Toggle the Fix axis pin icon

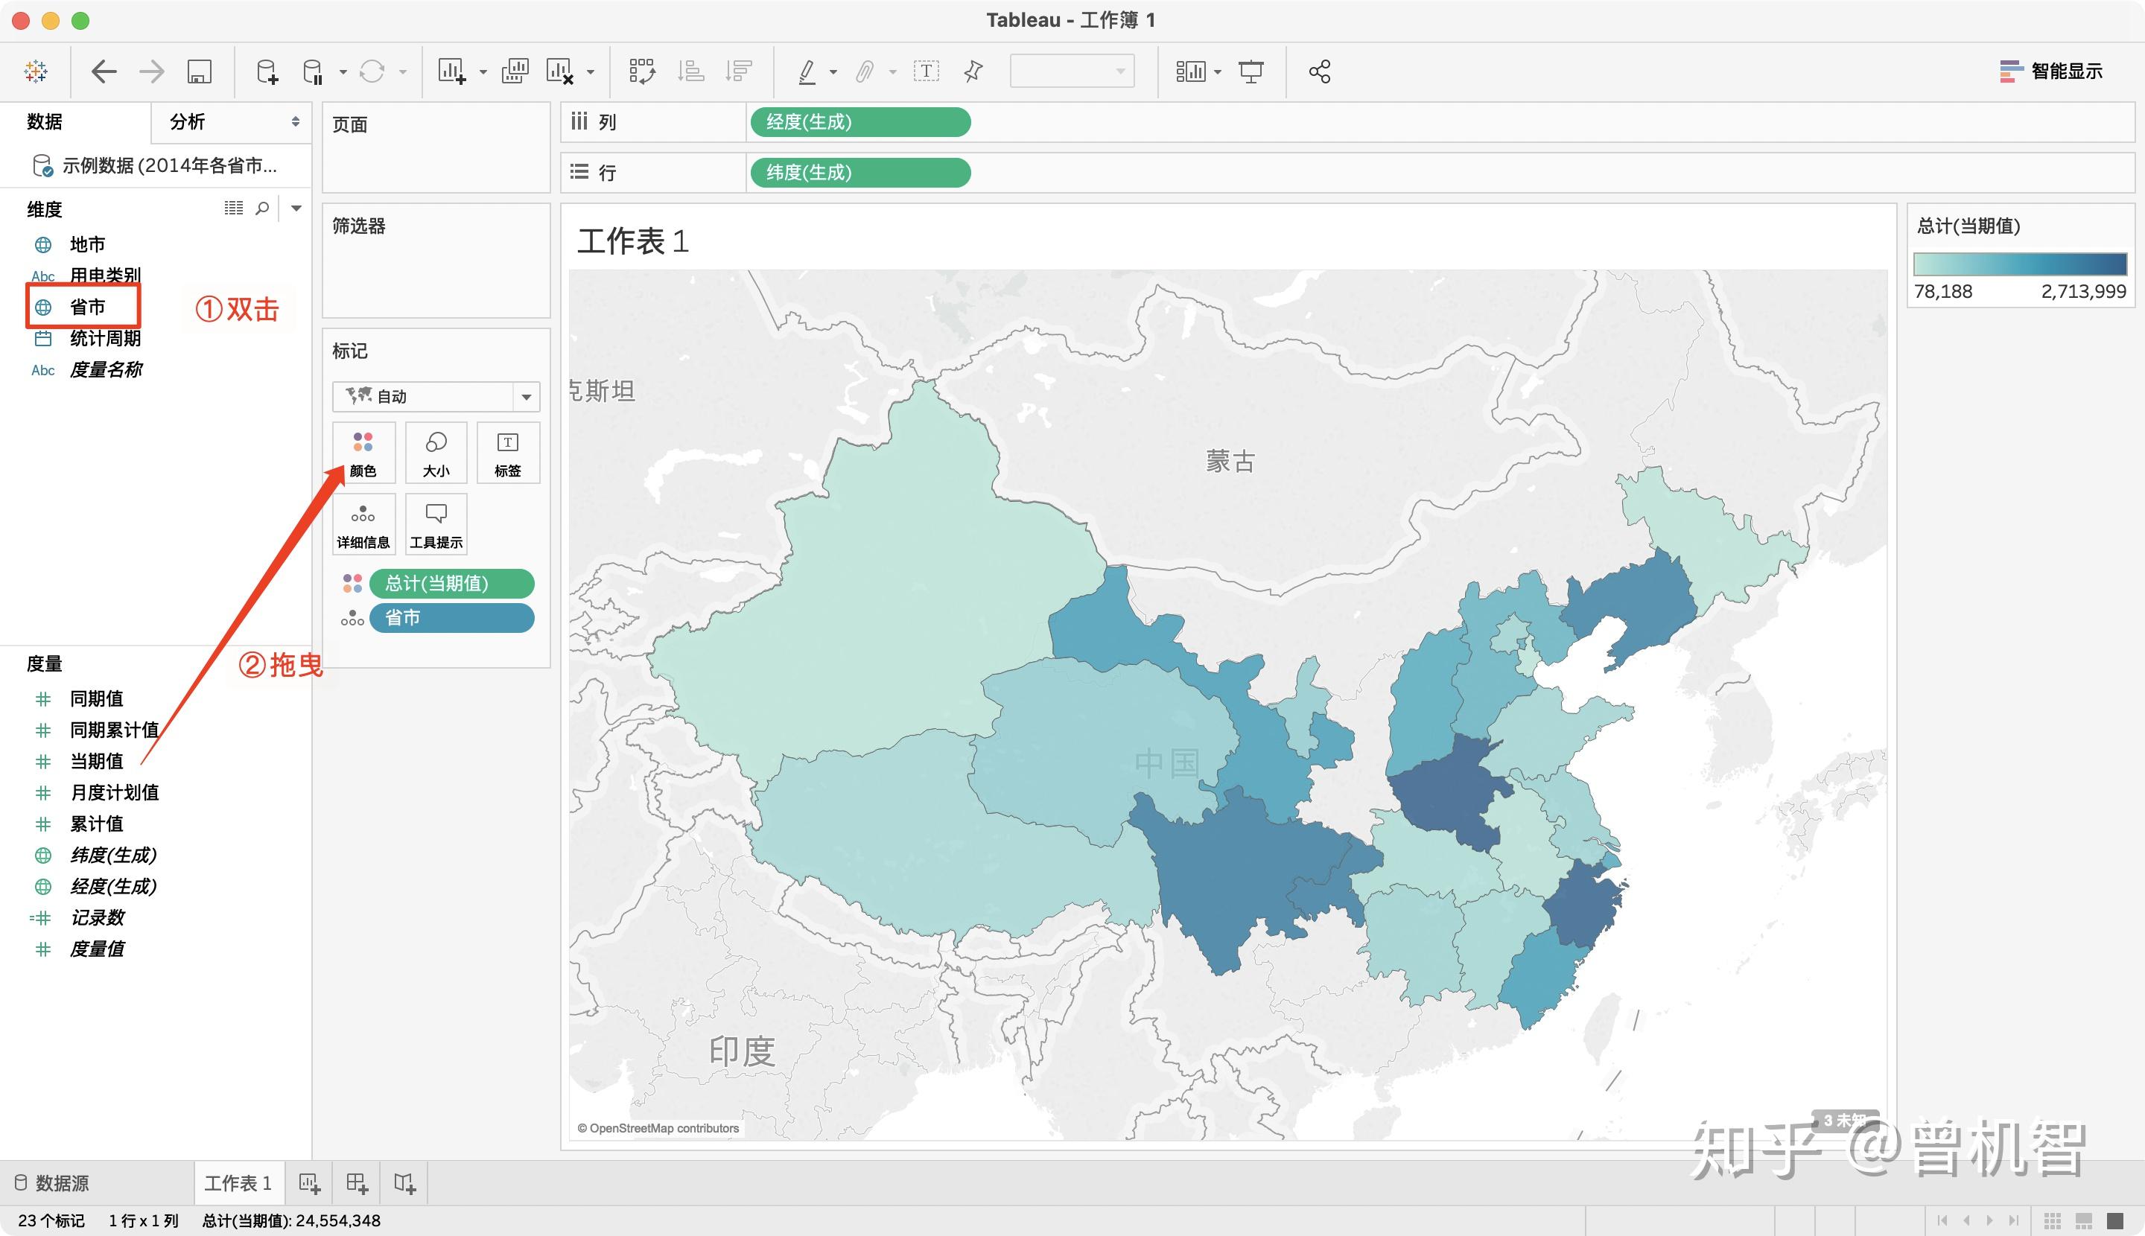[x=973, y=72]
